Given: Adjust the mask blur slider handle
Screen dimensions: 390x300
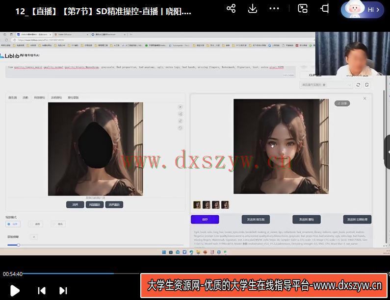Looking at the screenshot, I should tap(19, 245).
